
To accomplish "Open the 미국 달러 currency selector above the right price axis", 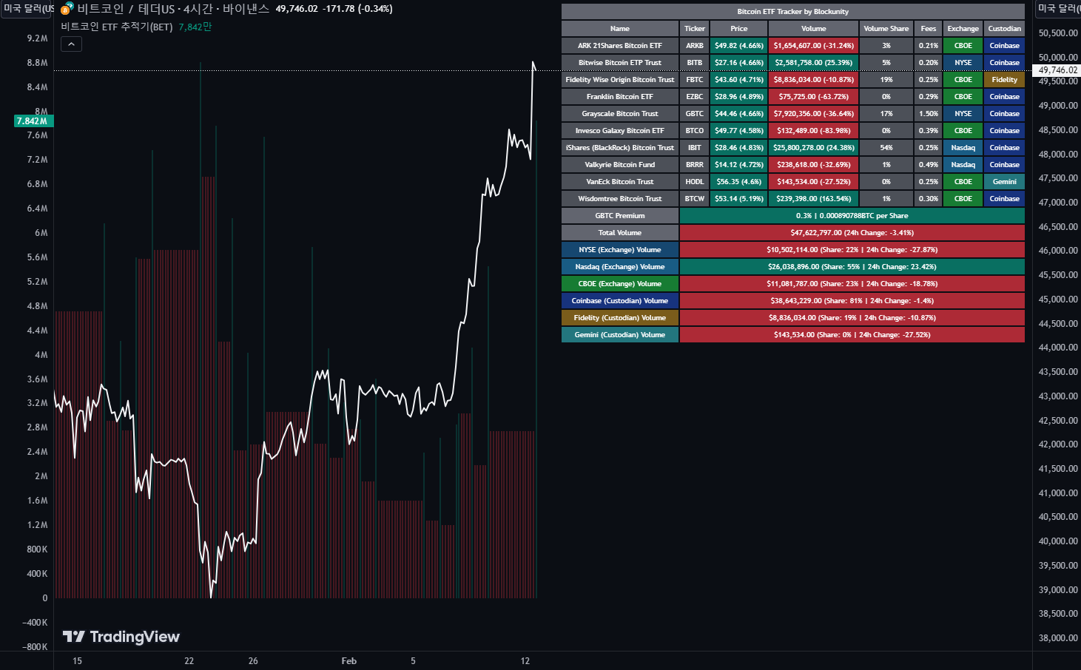I will click(x=1058, y=9).
